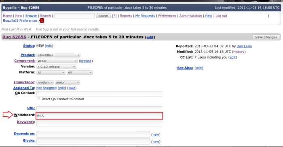Open the Administration navigation link

point(190,16)
